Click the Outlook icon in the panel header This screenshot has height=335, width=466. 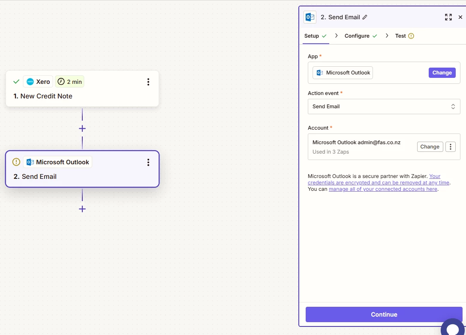coord(310,17)
